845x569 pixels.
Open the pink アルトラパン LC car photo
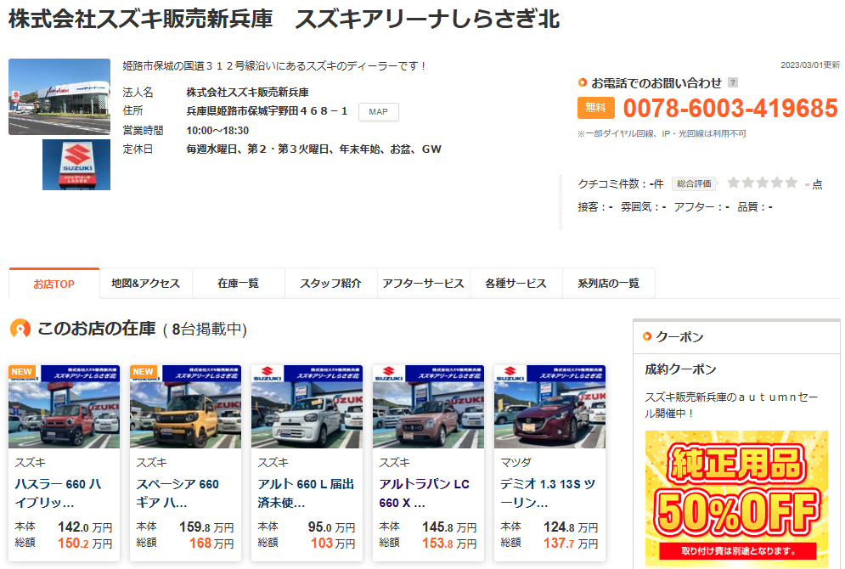[428, 407]
